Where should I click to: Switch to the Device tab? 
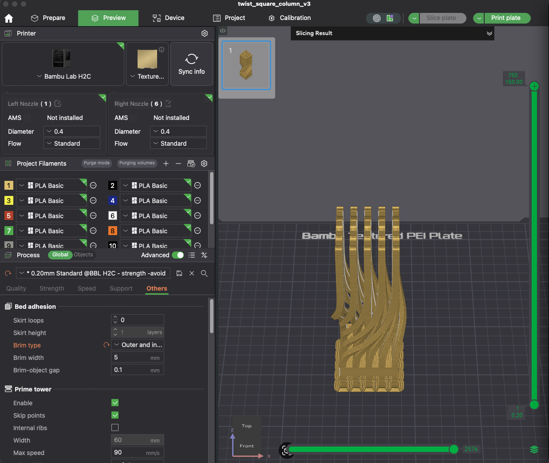[x=169, y=18]
